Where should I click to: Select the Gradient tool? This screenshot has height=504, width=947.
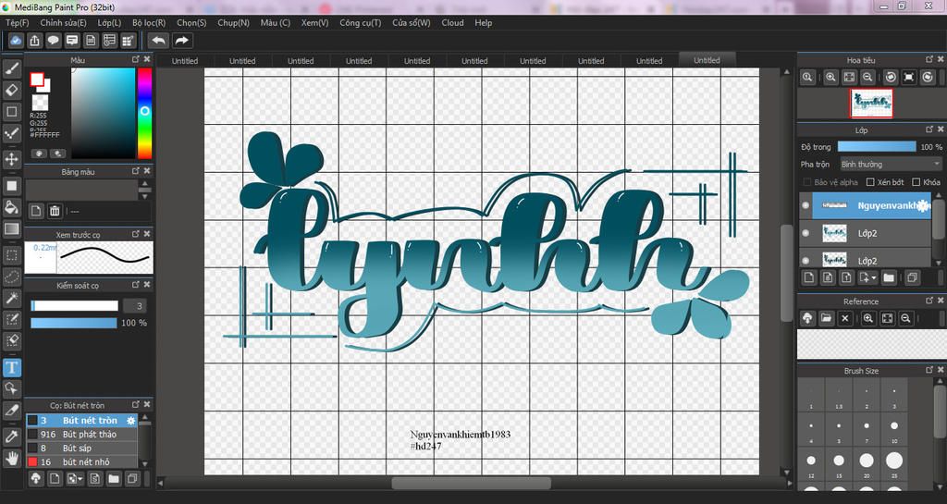(11, 228)
